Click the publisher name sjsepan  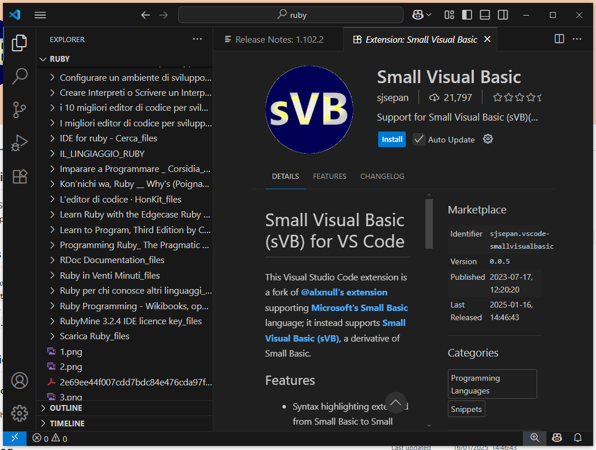393,97
